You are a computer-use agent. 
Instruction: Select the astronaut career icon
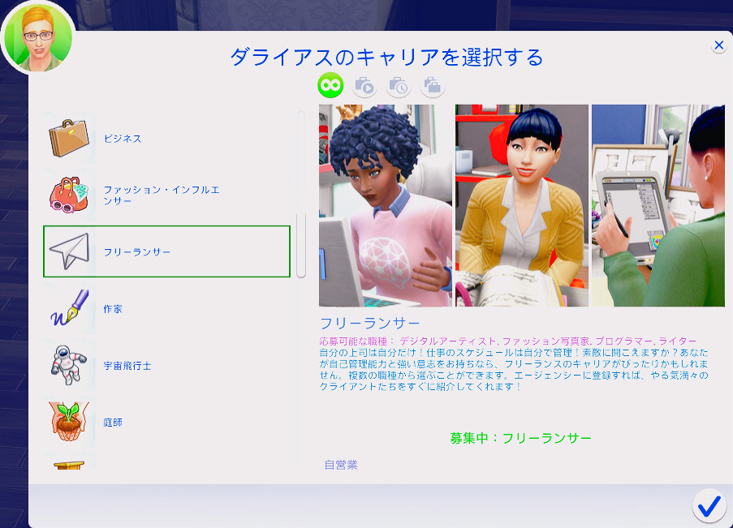coord(68,366)
